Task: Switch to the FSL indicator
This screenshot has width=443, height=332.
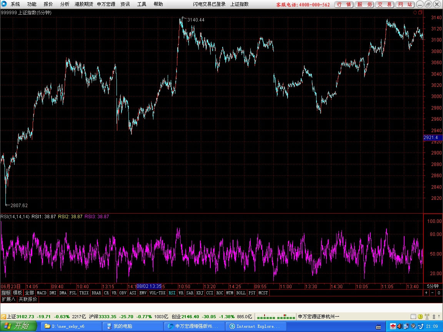Action: (73, 293)
